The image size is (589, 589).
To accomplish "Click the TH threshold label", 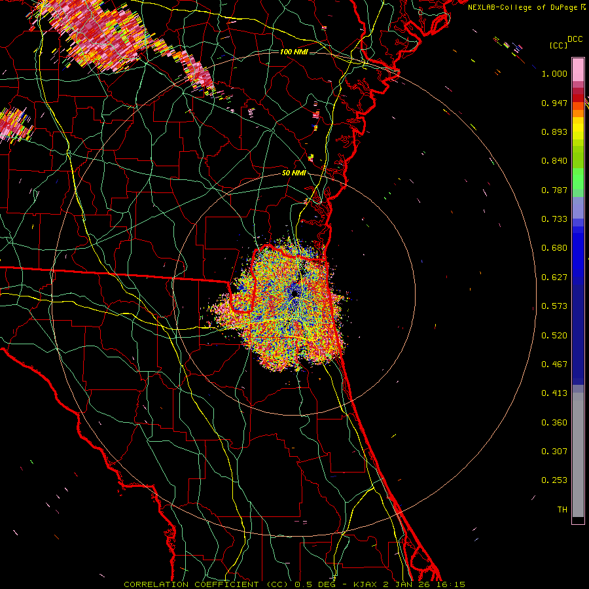I will (562, 510).
